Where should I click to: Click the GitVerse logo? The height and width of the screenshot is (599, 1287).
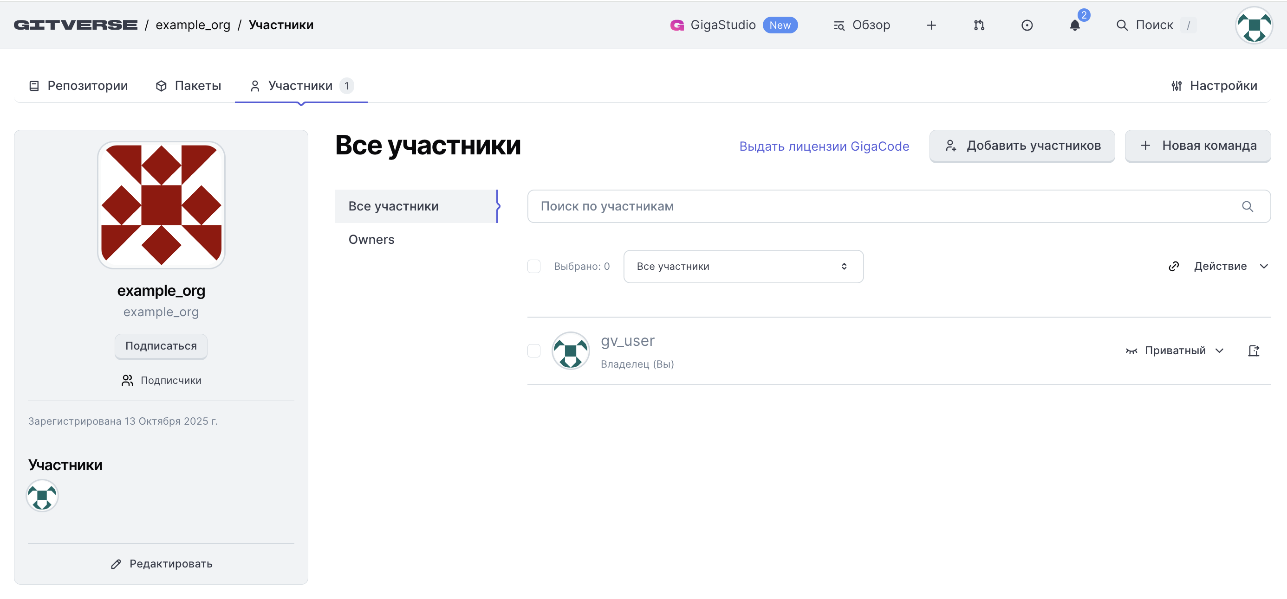pos(75,25)
